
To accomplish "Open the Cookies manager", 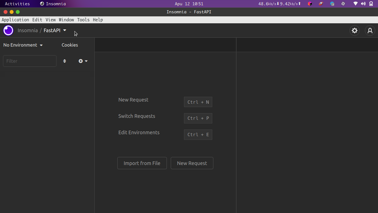I will point(70,45).
